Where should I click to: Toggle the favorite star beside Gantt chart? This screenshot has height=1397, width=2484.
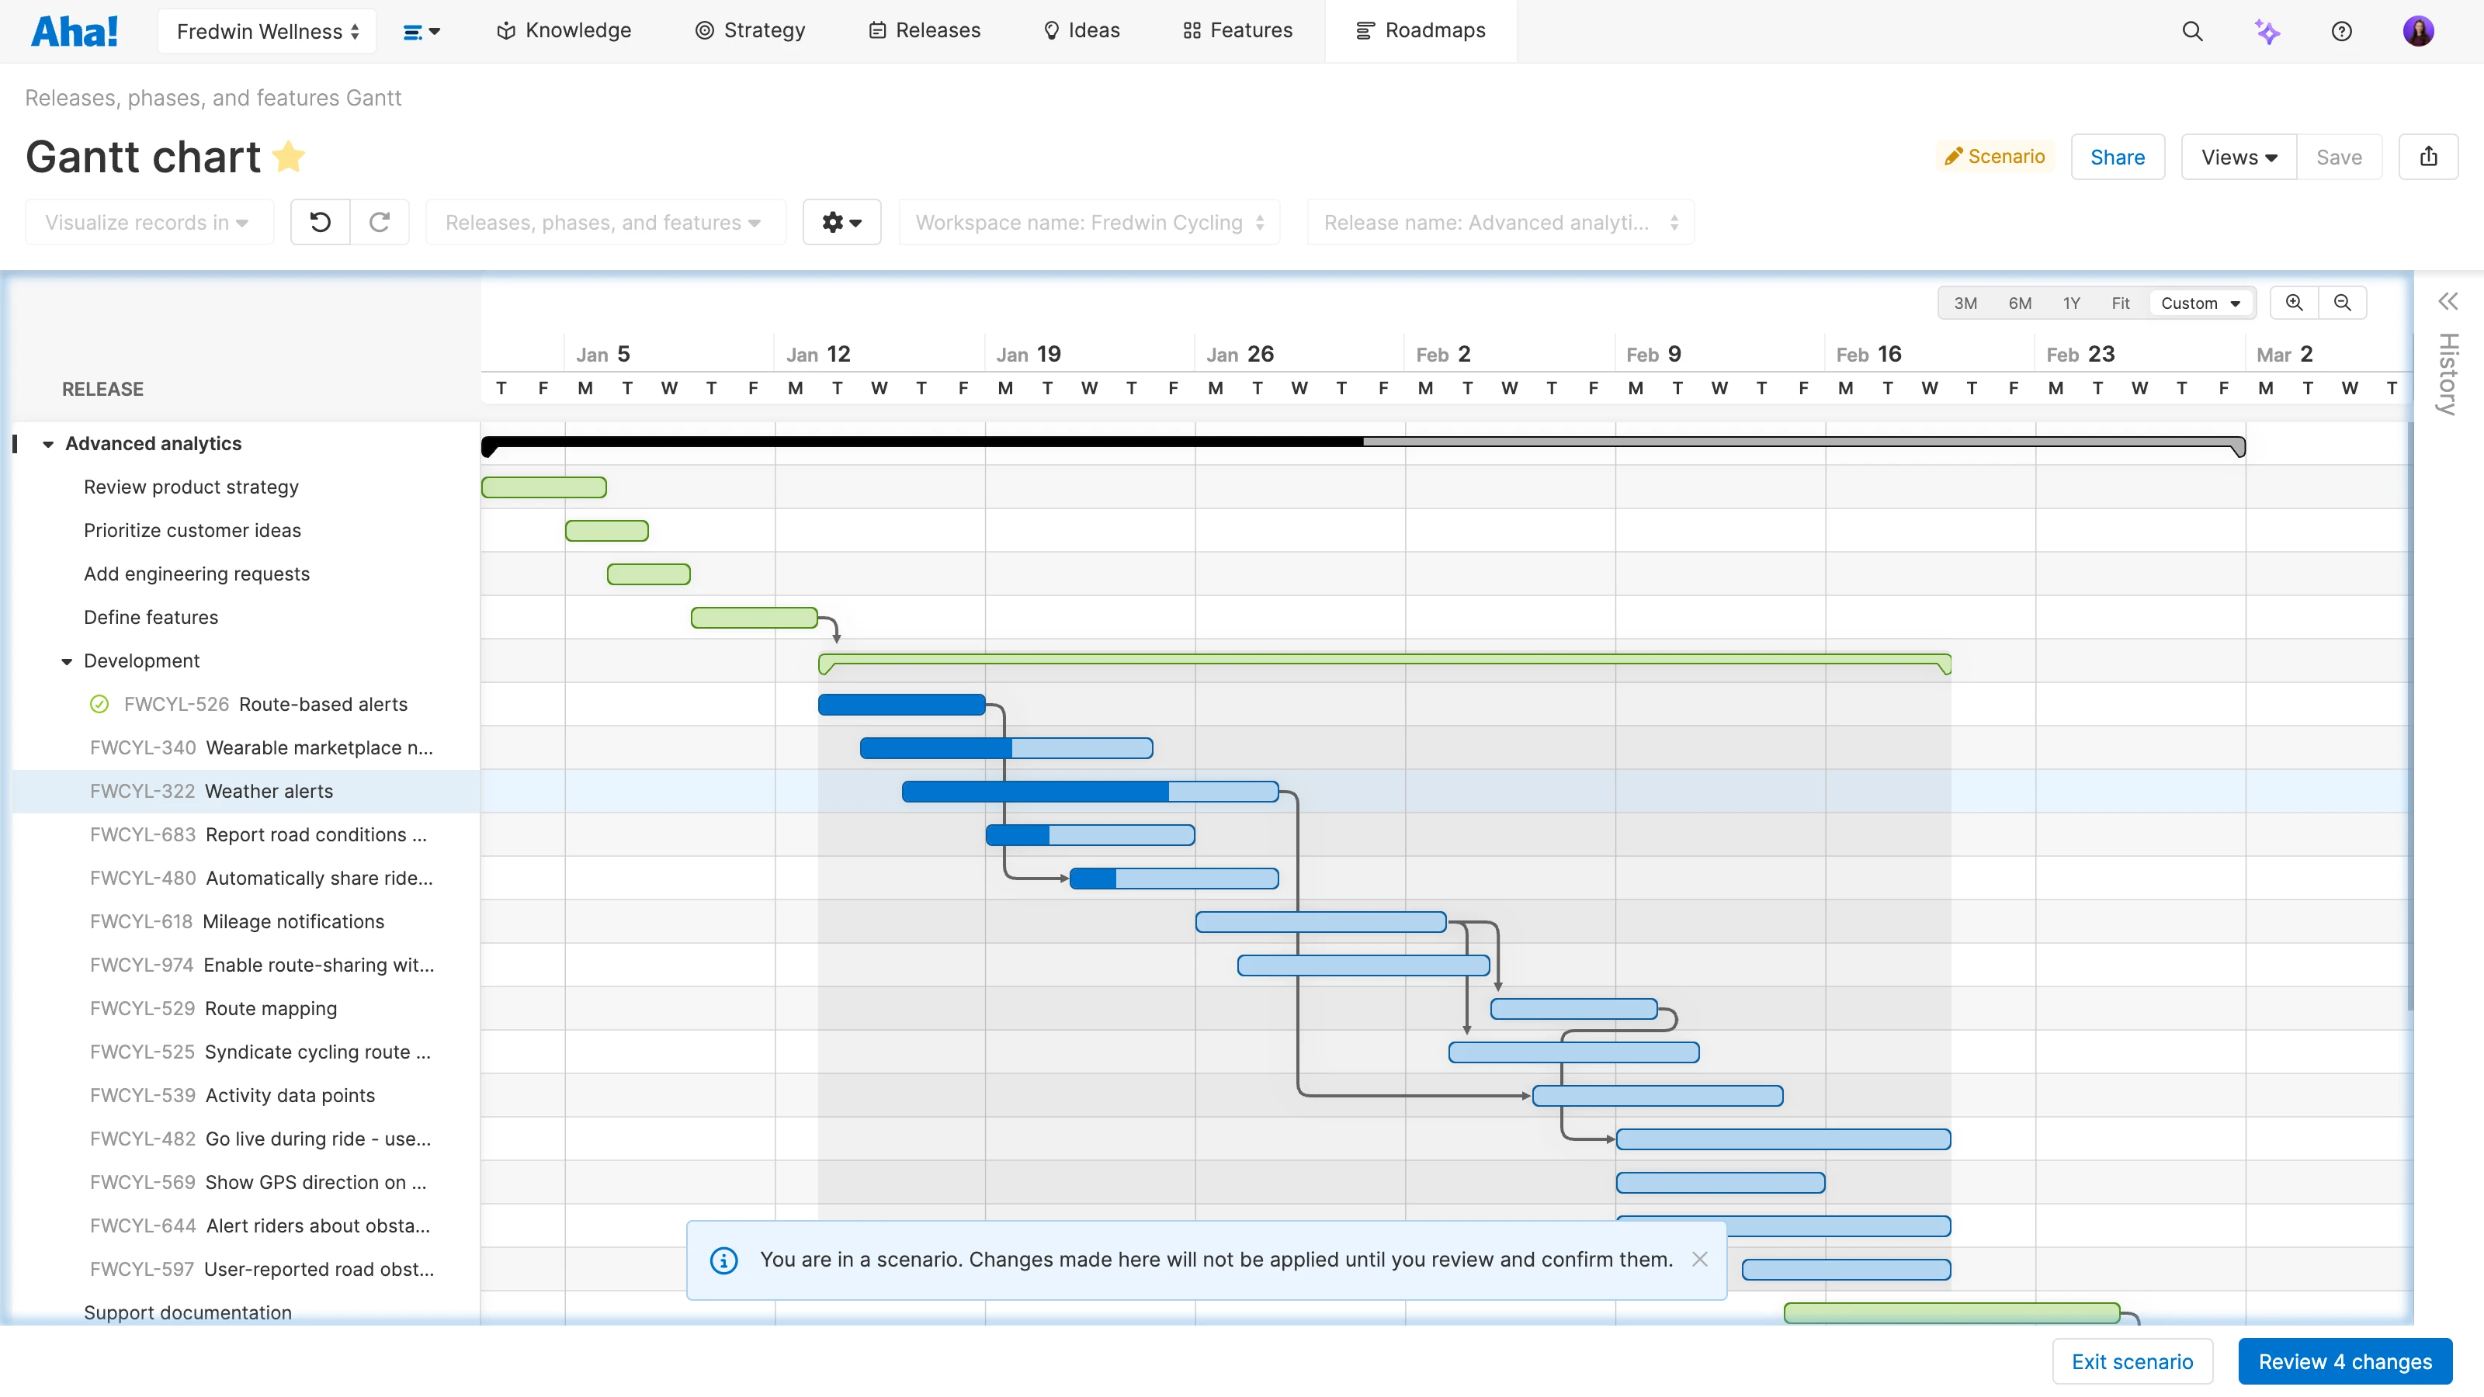[x=288, y=157]
